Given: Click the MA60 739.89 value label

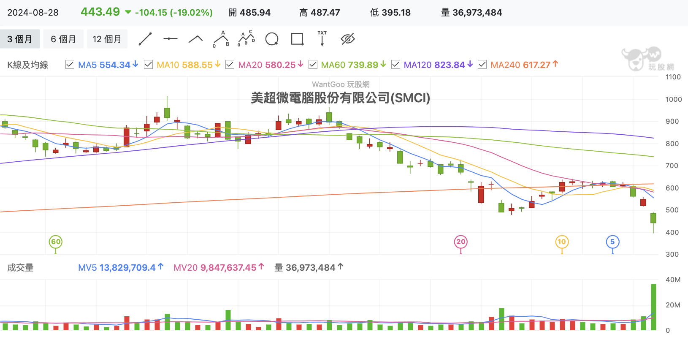Looking at the screenshot, I should tap(354, 65).
